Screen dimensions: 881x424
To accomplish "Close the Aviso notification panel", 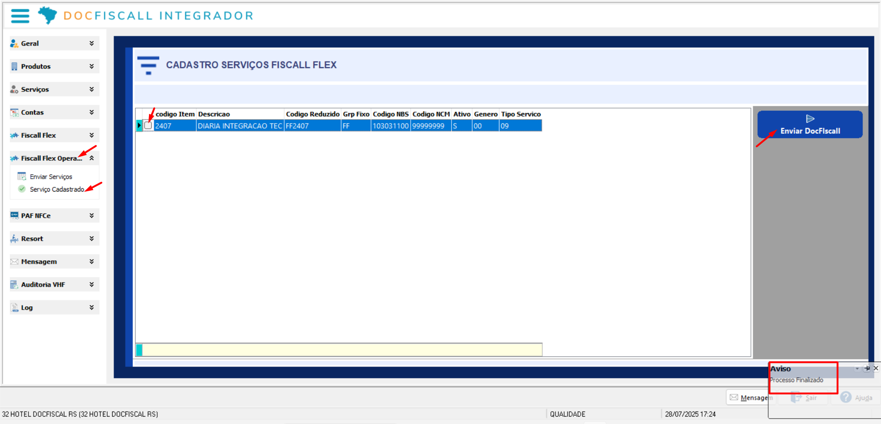I will click(875, 368).
